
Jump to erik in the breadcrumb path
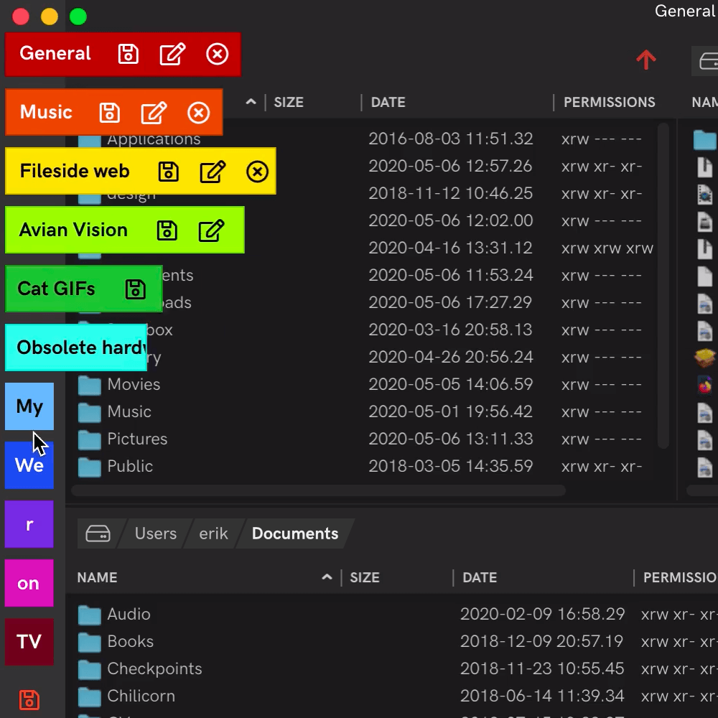(x=213, y=533)
